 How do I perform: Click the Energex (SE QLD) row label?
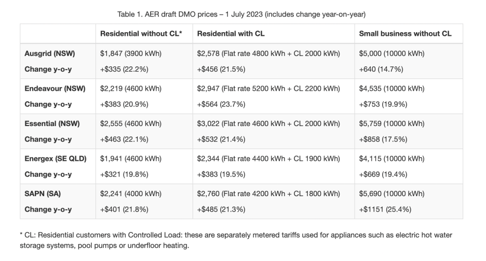pyautogui.click(x=56, y=158)
